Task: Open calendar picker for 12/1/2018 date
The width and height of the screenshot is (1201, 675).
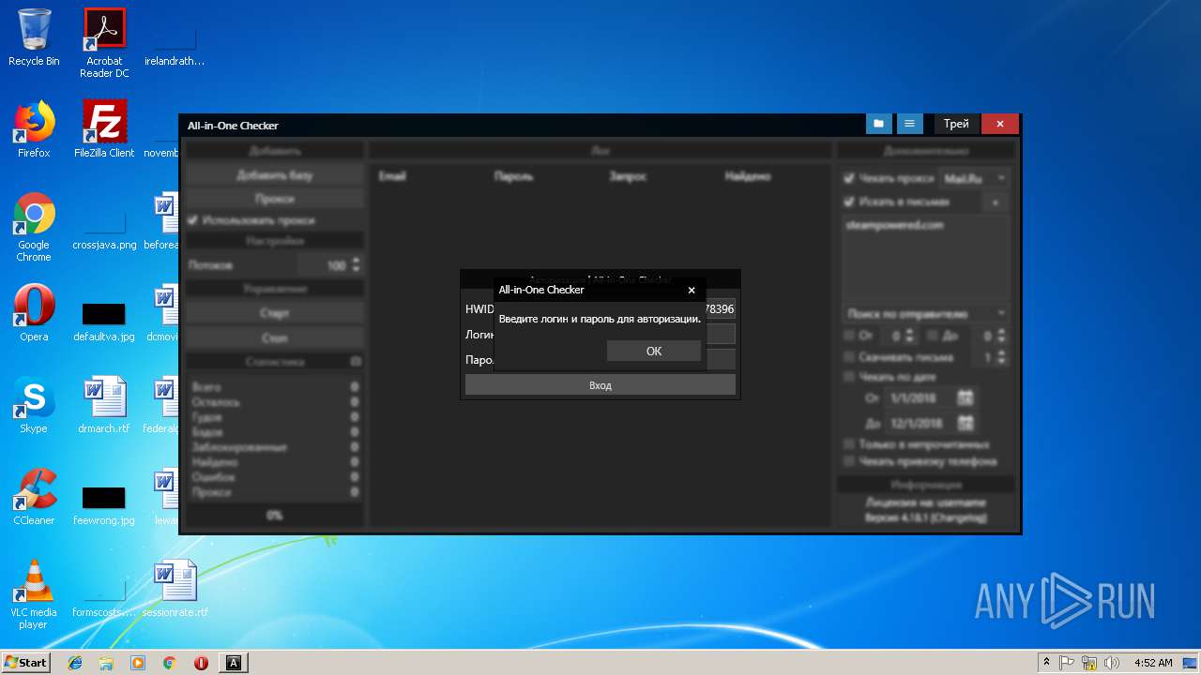Action: click(965, 423)
